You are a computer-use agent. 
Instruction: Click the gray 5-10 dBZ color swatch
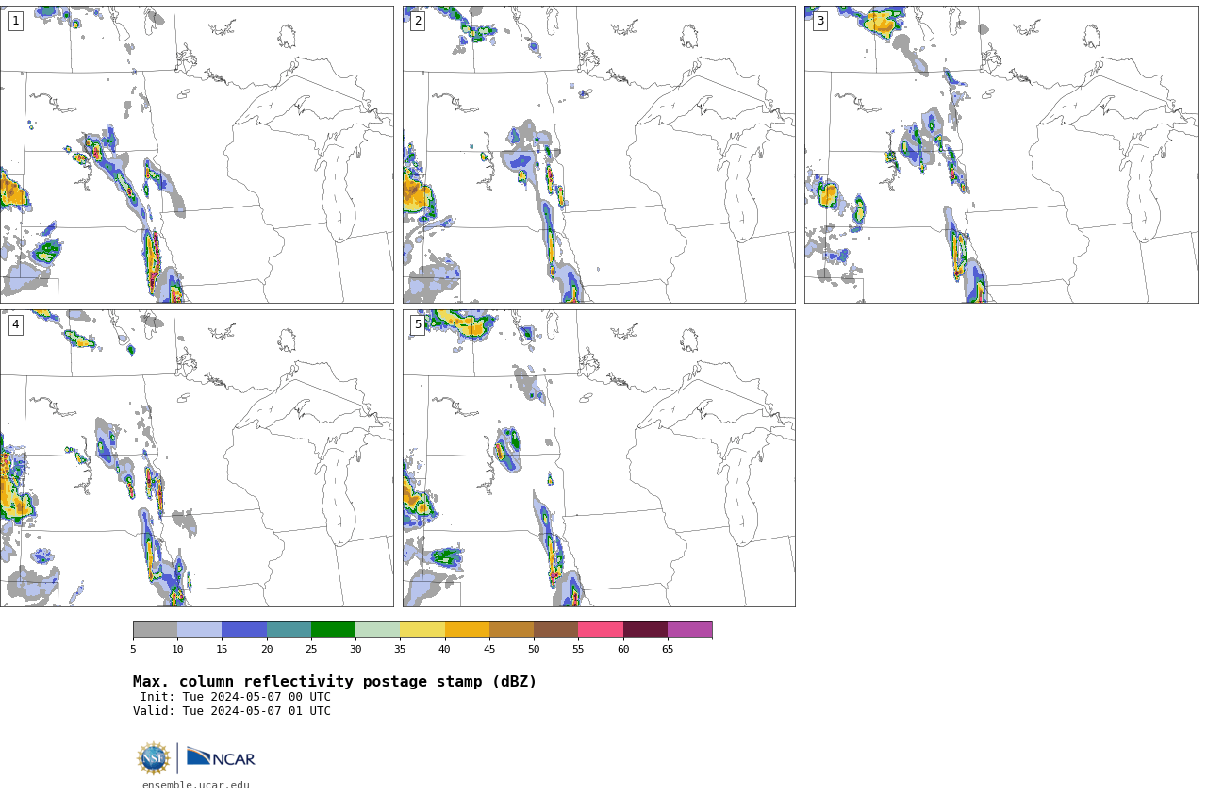pyautogui.click(x=155, y=629)
